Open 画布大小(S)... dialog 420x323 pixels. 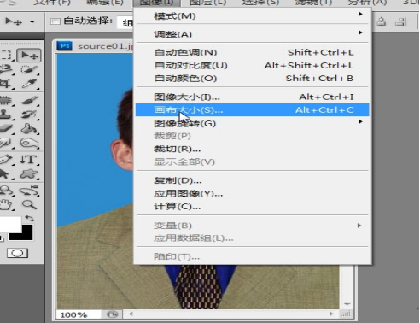(252, 109)
